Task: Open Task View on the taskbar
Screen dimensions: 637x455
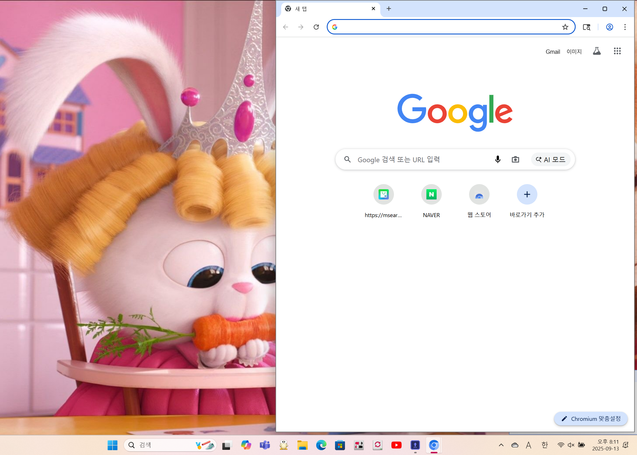Action: pos(227,445)
